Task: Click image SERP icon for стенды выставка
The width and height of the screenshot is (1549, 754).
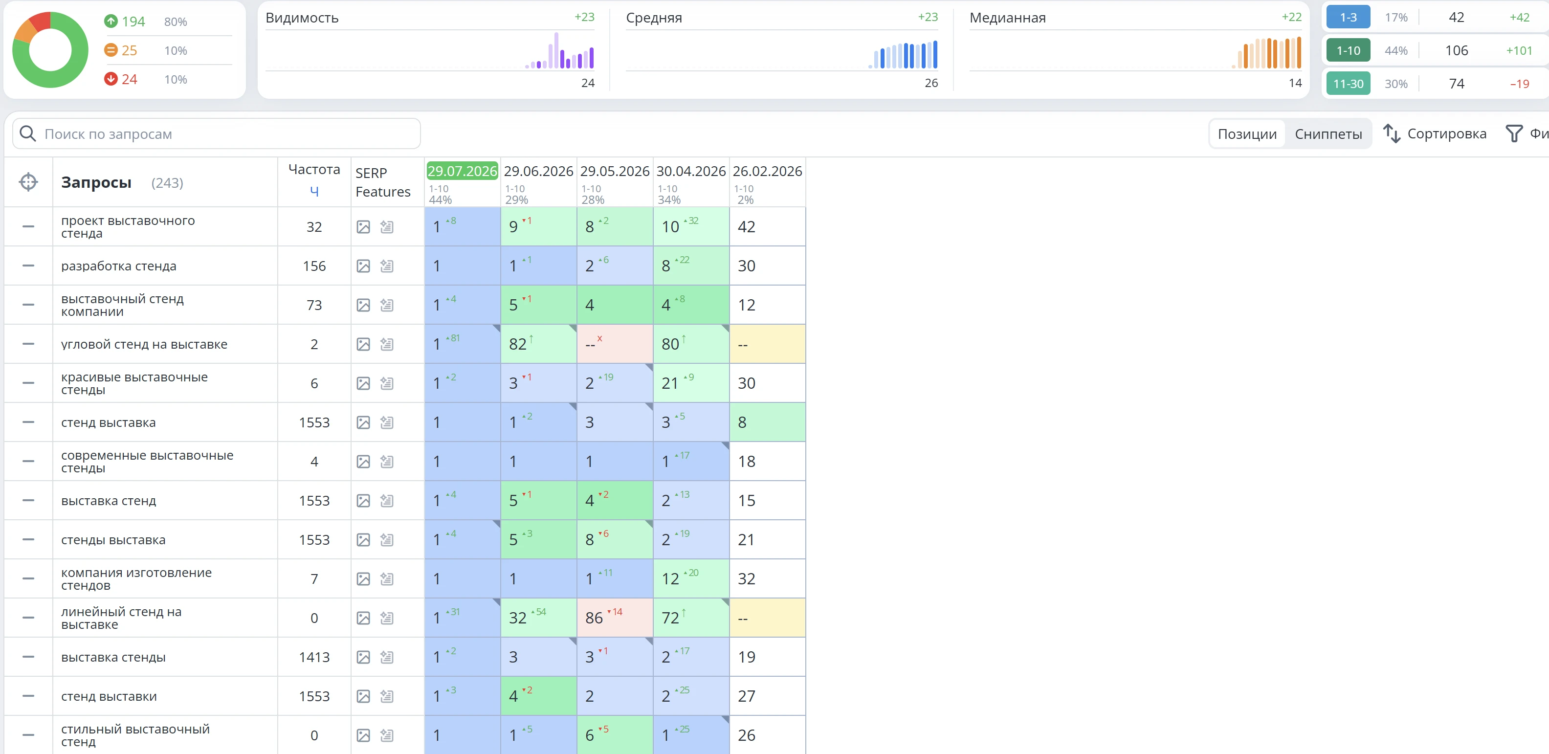Action: click(x=363, y=539)
